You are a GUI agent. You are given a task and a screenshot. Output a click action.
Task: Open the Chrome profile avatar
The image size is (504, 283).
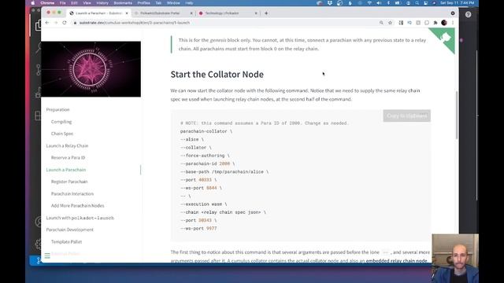click(444, 23)
